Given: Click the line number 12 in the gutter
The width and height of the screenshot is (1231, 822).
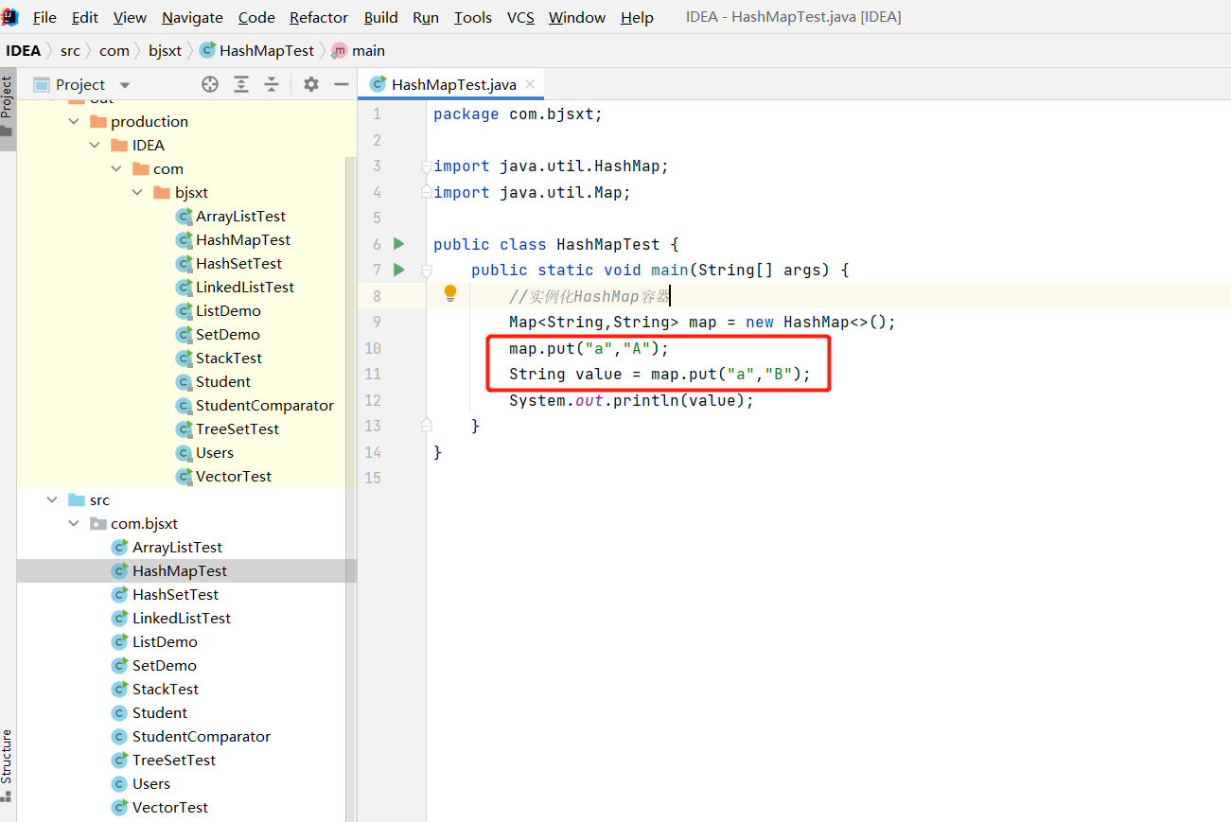Looking at the screenshot, I should [x=372, y=400].
